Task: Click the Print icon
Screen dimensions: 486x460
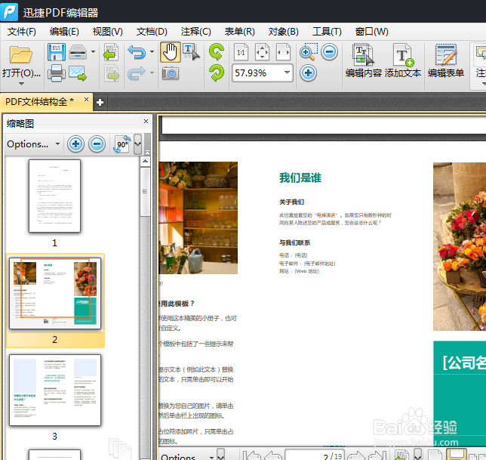Action: [x=57, y=73]
